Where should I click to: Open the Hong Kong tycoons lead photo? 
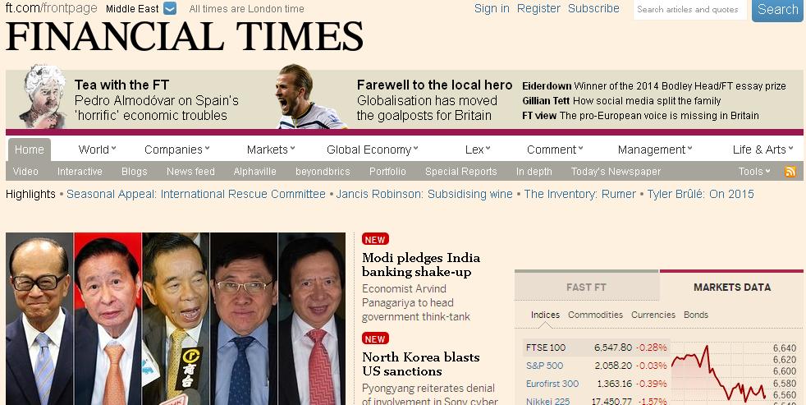pyautogui.click(x=176, y=319)
